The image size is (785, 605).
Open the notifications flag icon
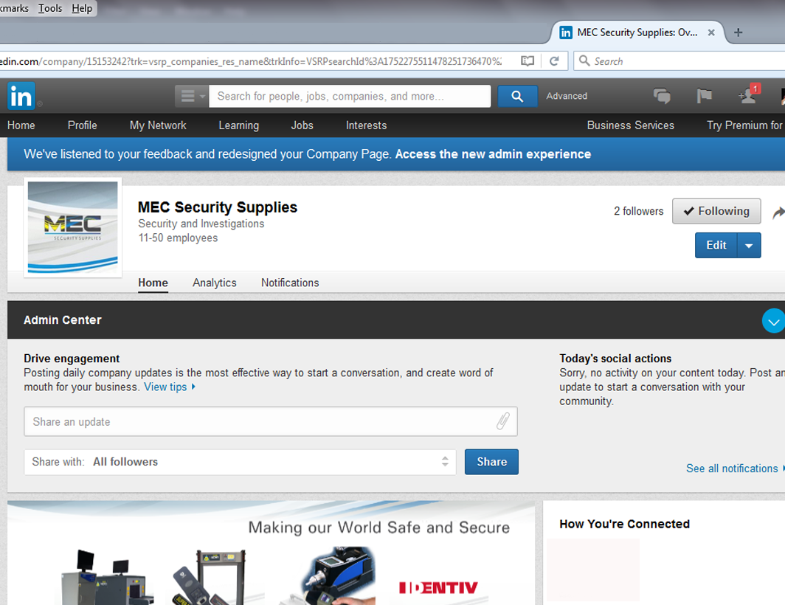(704, 96)
